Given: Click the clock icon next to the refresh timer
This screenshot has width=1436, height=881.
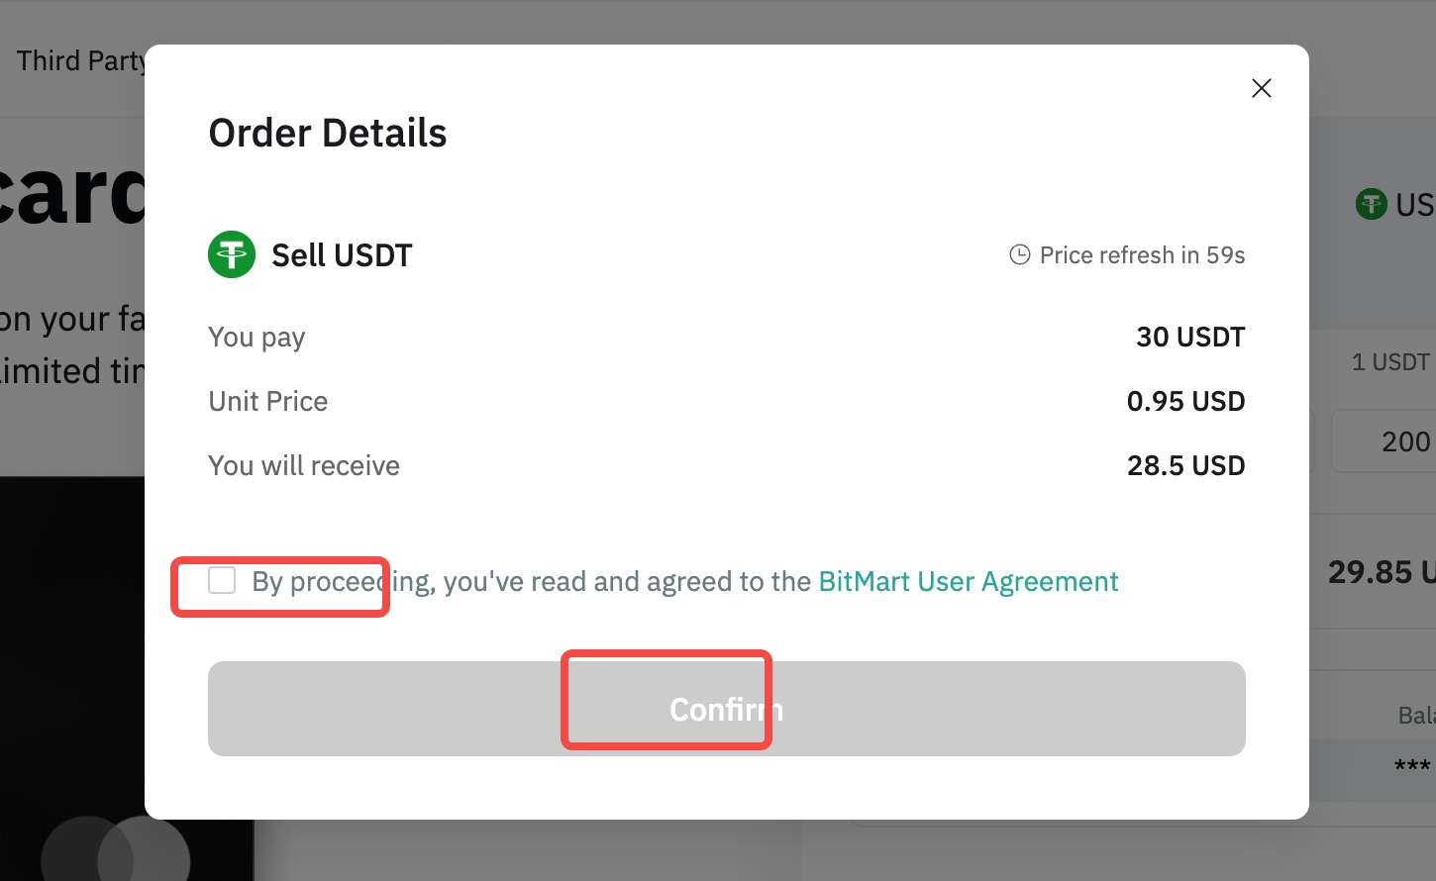Looking at the screenshot, I should click(1020, 254).
